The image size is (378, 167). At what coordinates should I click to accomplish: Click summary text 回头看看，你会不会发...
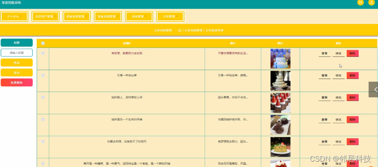[x=233, y=97]
